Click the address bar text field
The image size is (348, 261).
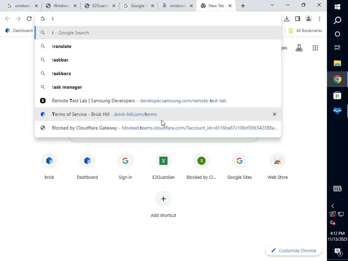[158, 19]
